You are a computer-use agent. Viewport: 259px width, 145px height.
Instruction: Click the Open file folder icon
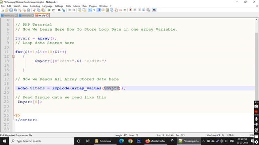click(x=6, y=10)
